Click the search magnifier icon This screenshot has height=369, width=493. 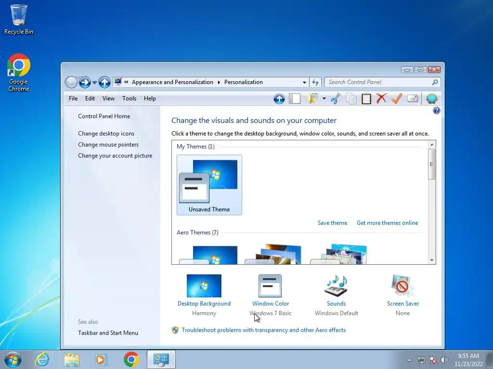click(435, 82)
